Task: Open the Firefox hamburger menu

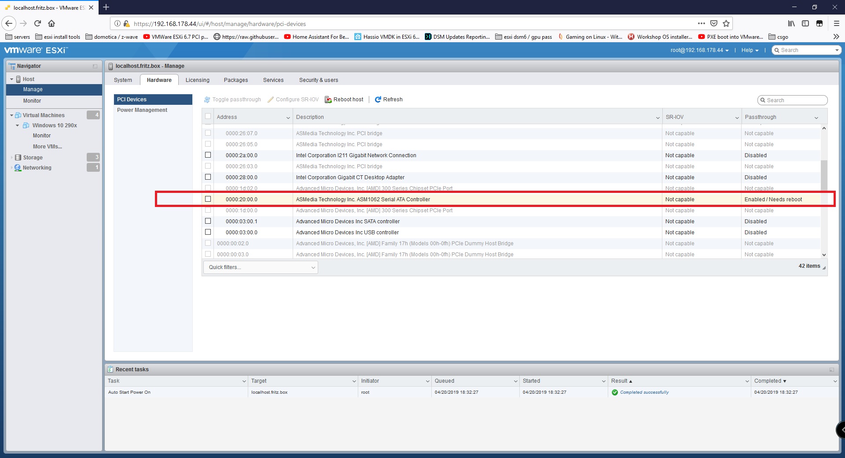Action: click(837, 23)
